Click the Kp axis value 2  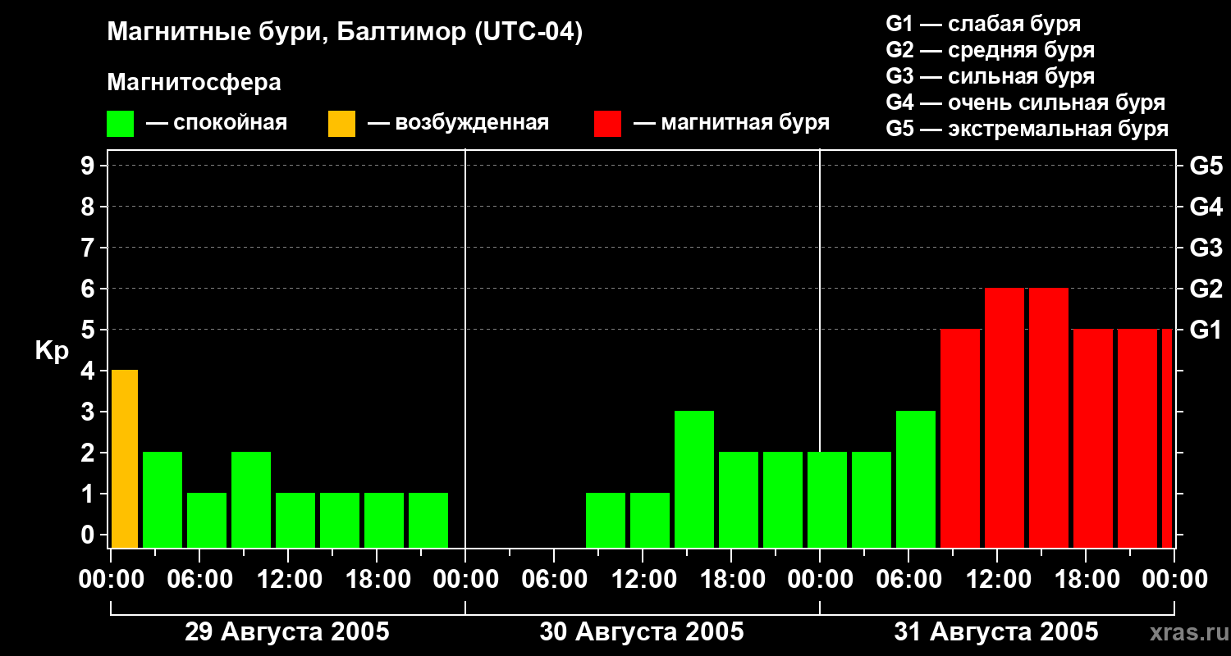[x=89, y=453]
